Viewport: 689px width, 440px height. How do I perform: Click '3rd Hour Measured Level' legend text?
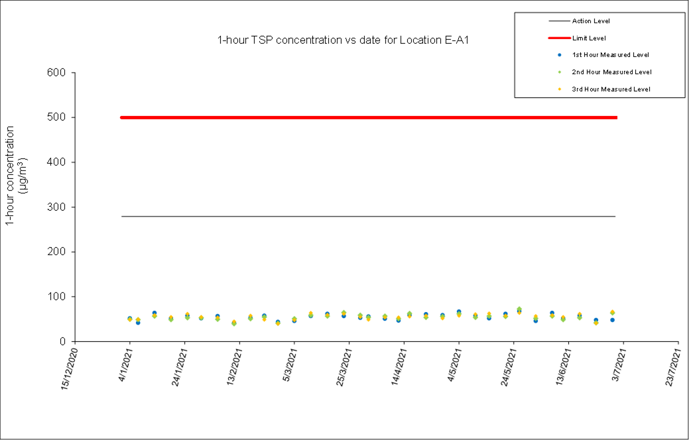(x=611, y=89)
